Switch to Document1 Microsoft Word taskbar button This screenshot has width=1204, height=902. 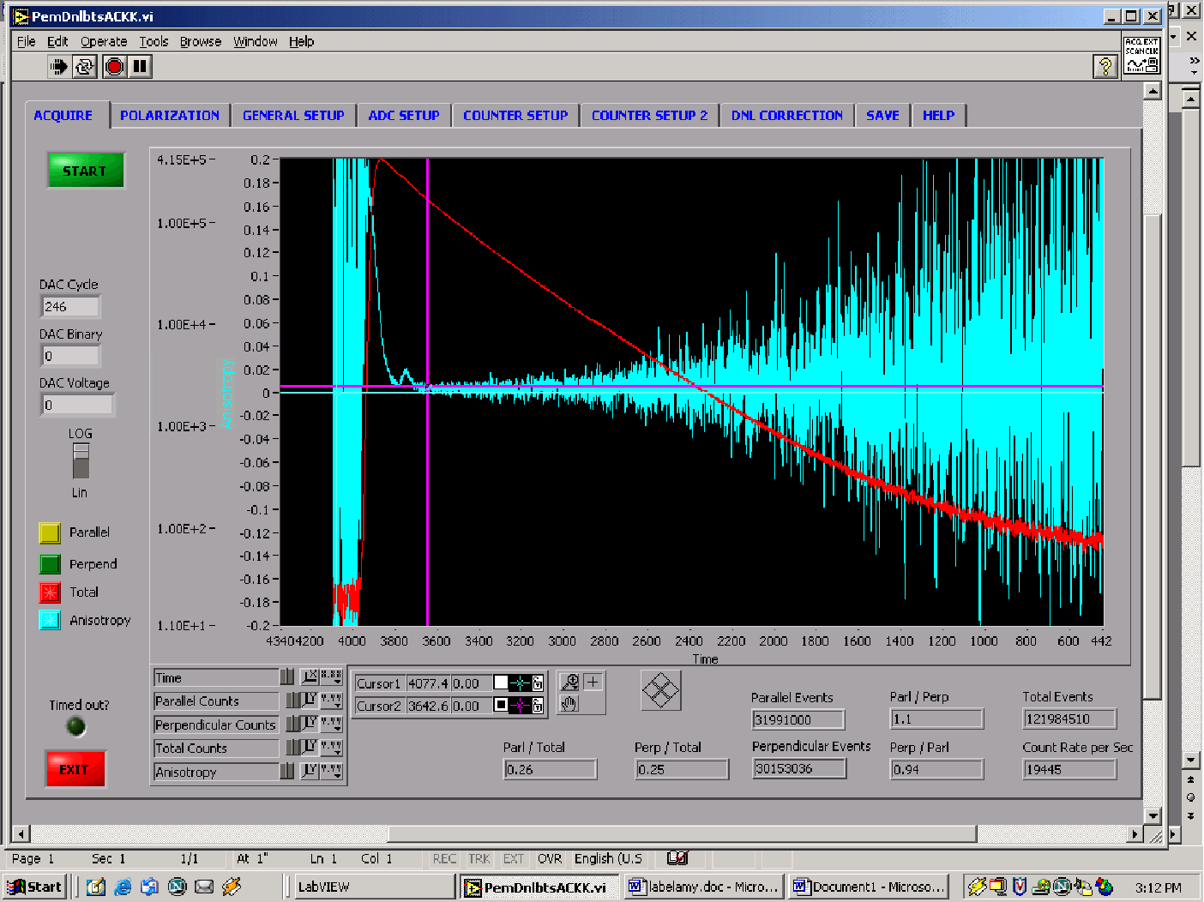coord(870,887)
